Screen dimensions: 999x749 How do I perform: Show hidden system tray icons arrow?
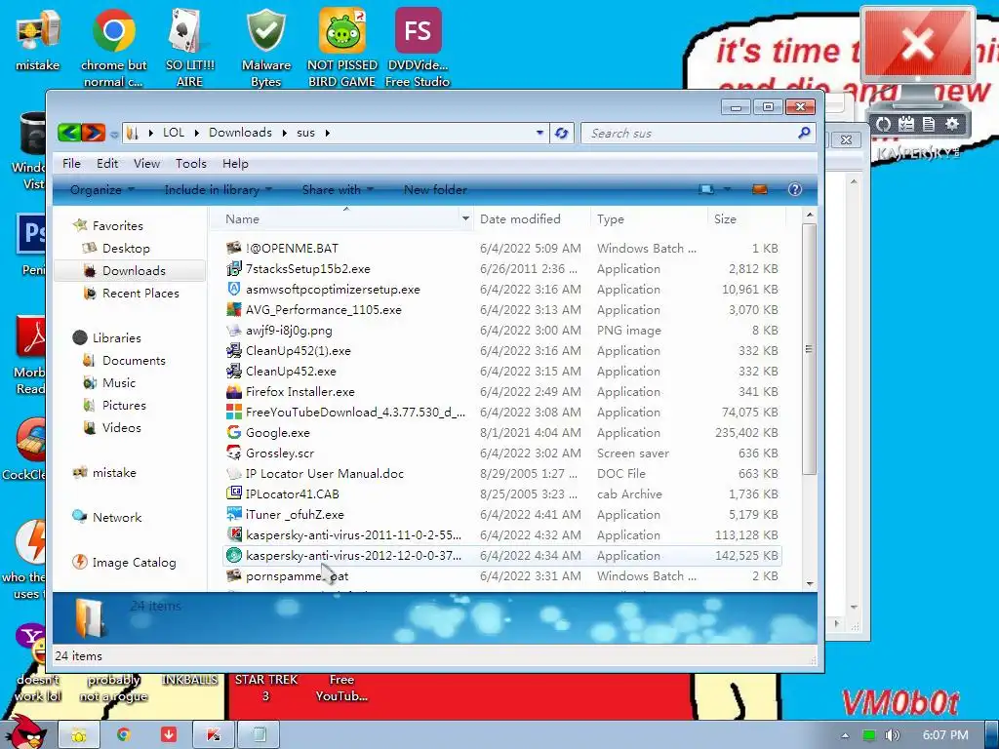click(x=845, y=735)
